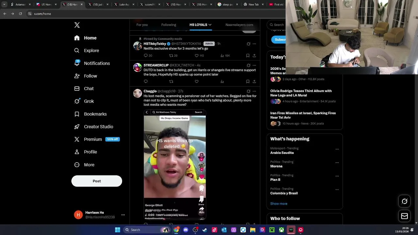Switch to the Following tab
The image size is (418, 235).
pos(169,25)
